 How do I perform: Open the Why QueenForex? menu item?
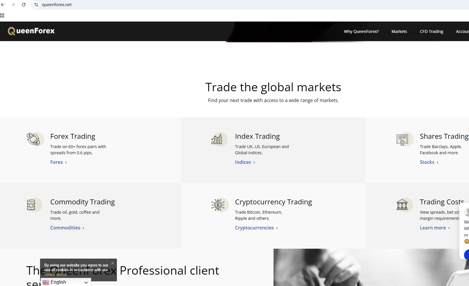(361, 31)
